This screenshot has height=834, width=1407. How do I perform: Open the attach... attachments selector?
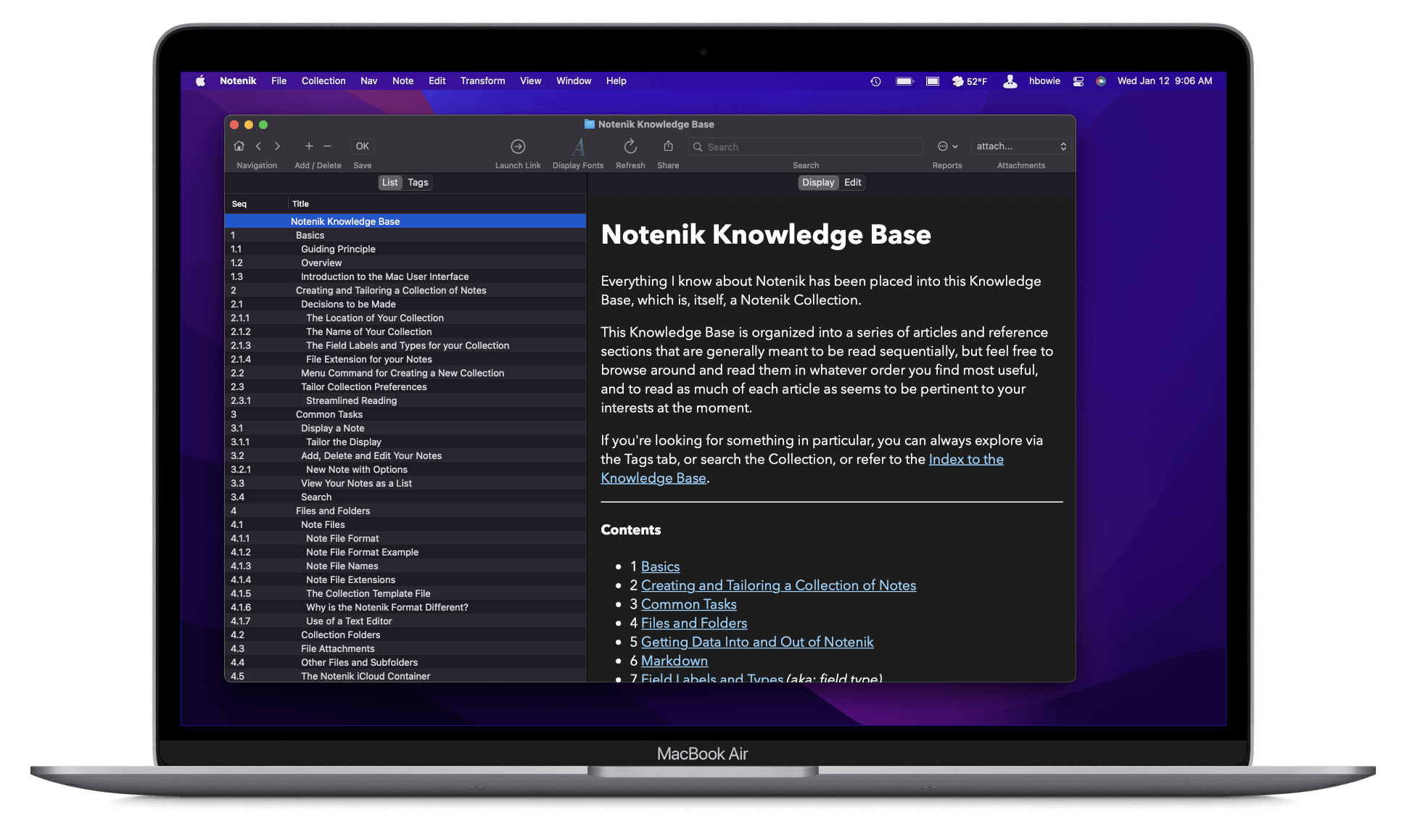[1020, 146]
